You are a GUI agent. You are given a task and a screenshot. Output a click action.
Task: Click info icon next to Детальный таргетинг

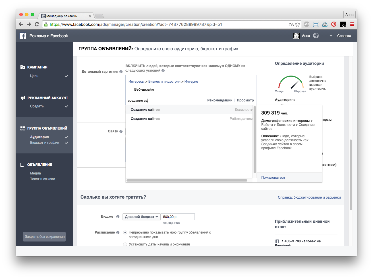pyautogui.click(x=121, y=72)
